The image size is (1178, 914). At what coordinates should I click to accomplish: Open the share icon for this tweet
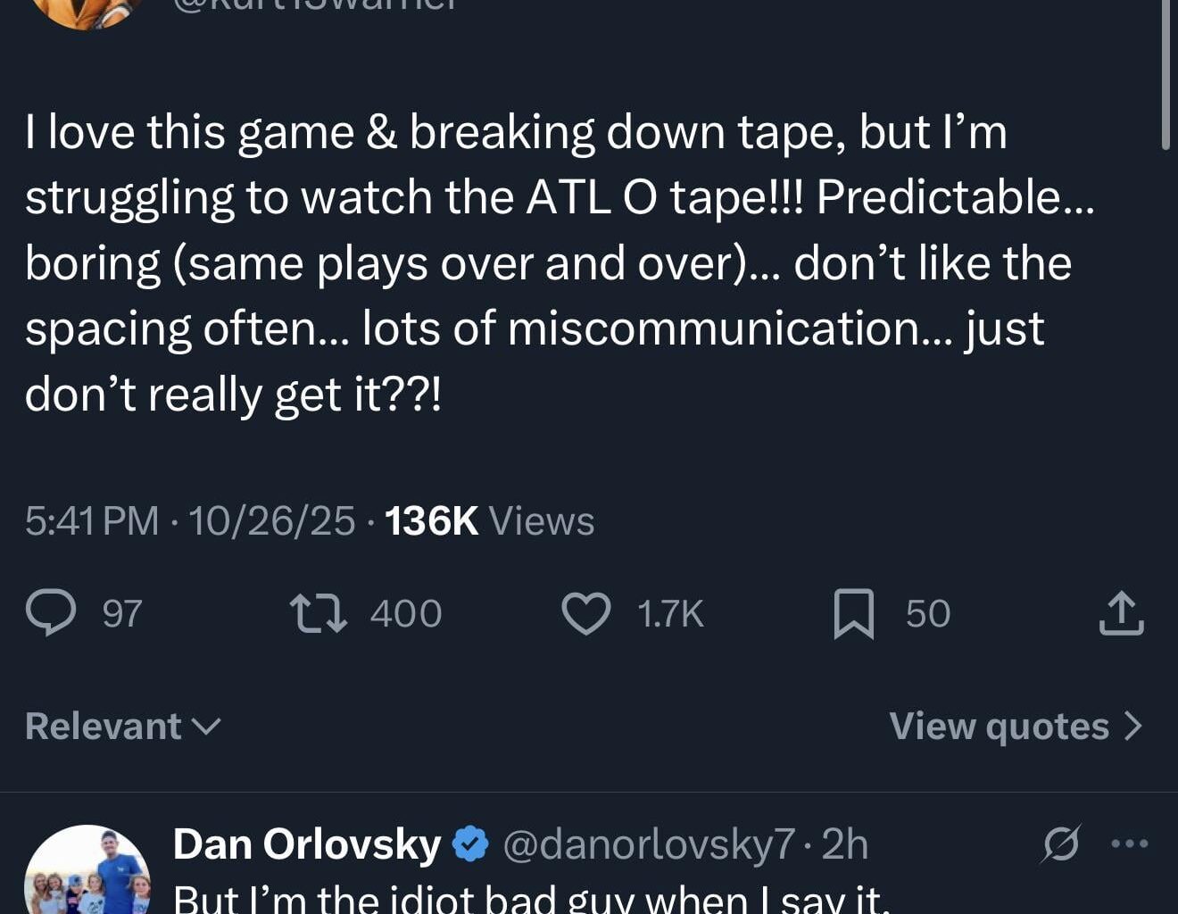pyautogui.click(x=1121, y=613)
